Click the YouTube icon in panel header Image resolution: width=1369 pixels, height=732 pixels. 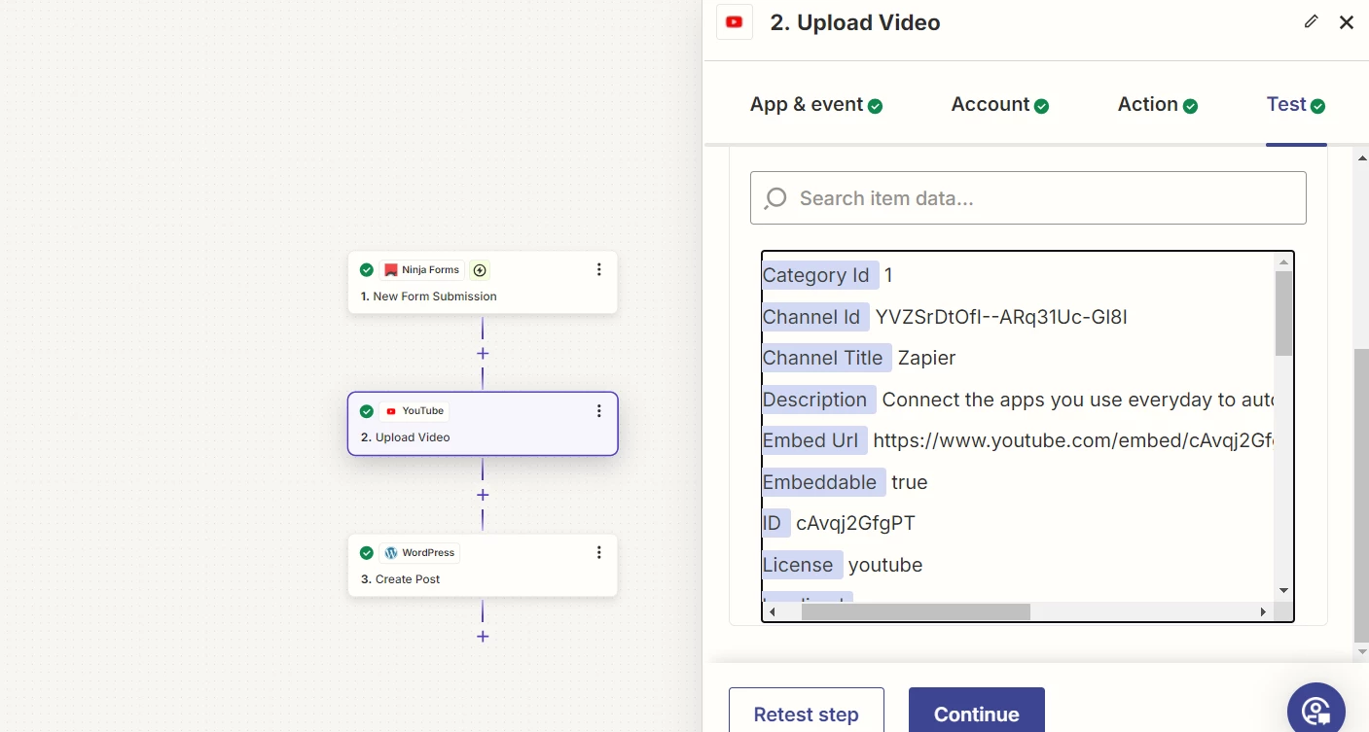(x=735, y=22)
